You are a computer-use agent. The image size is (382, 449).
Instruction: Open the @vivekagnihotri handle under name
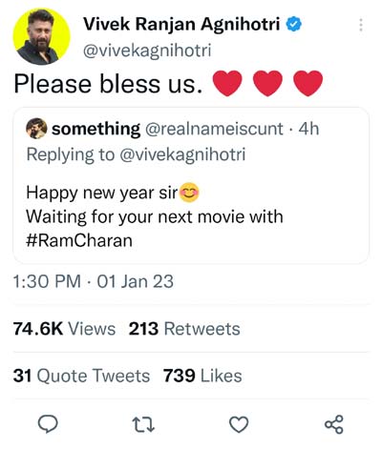tap(147, 51)
